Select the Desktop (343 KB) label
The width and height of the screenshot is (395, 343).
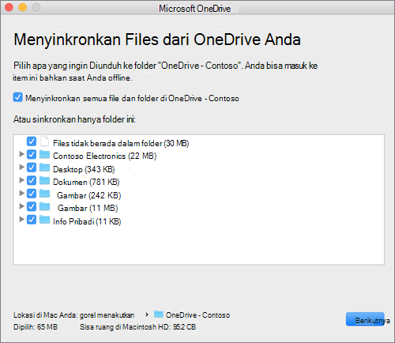tap(84, 169)
